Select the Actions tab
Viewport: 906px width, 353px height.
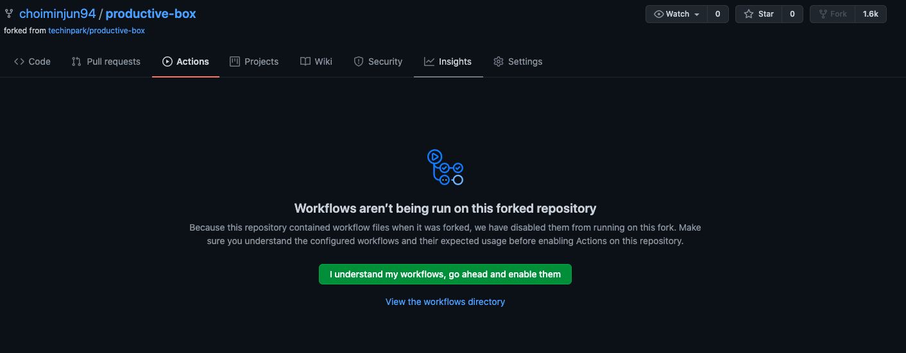tap(185, 62)
